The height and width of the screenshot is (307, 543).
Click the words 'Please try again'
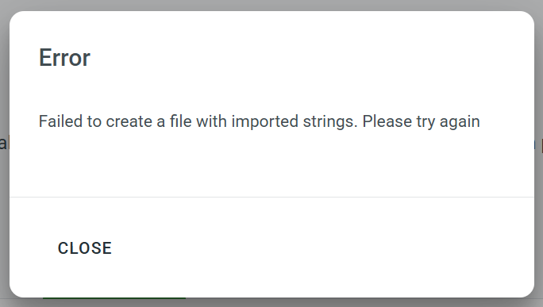(421, 121)
